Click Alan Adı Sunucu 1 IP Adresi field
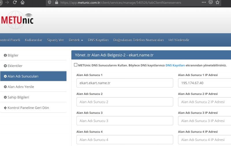This screenshot has width=231, height=146. coord(204,83)
